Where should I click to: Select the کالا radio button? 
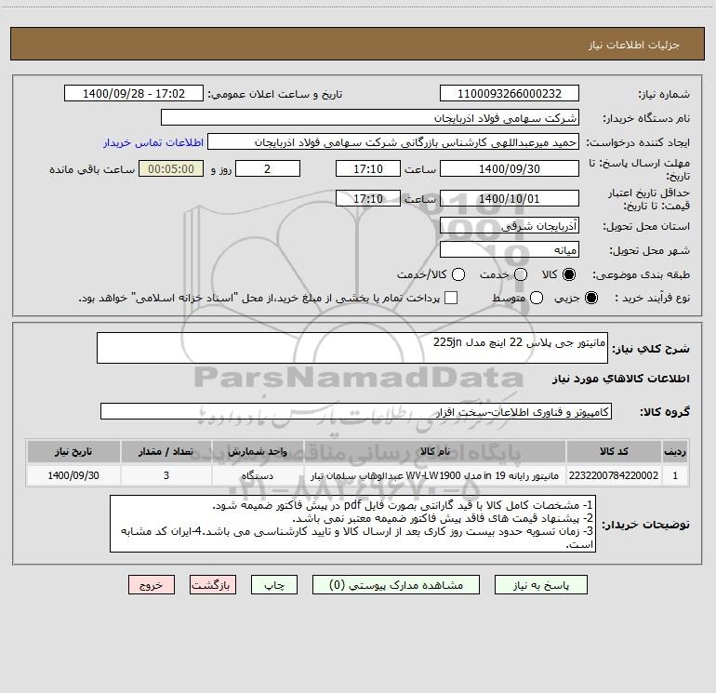point(569,274)
